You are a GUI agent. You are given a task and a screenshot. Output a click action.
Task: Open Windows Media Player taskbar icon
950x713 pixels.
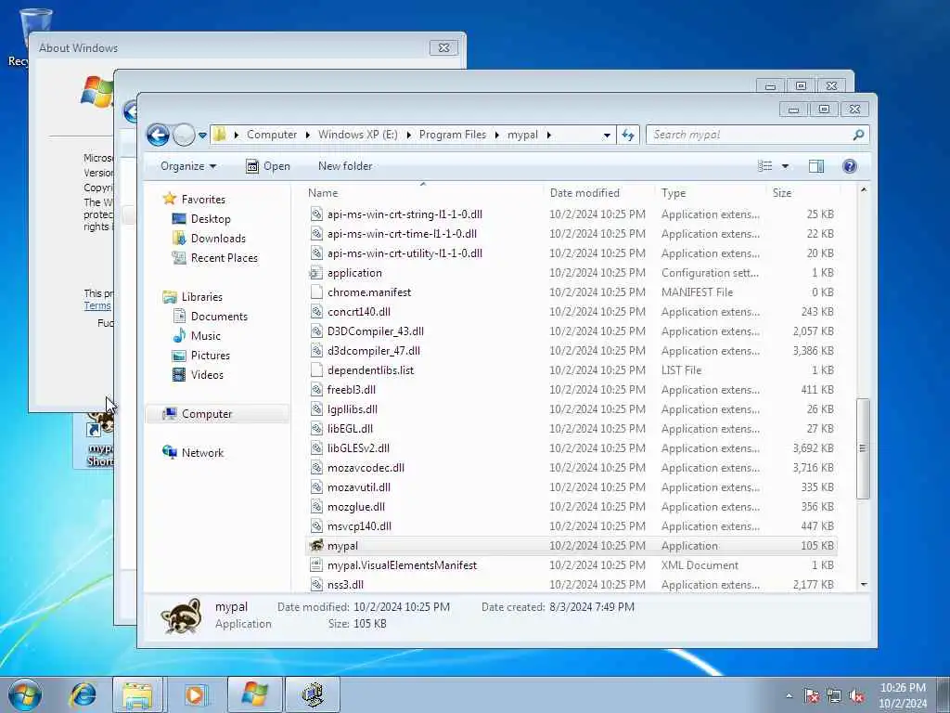(195, 694)
